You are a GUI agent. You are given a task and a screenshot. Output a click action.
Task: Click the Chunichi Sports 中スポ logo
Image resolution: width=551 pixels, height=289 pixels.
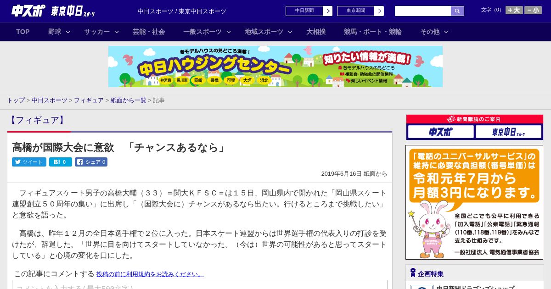click(x=28, y=11)
